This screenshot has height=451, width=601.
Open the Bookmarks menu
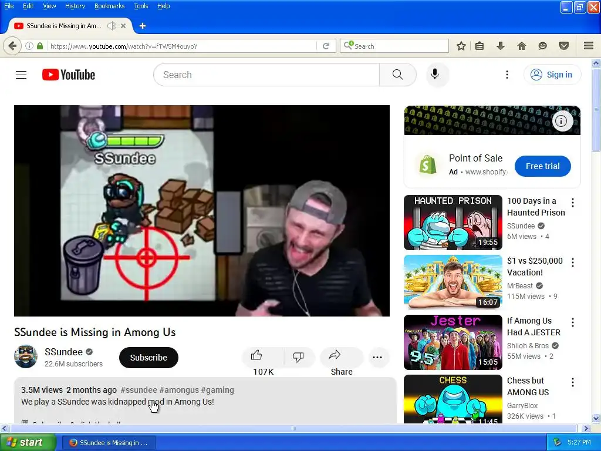(110, 6)
